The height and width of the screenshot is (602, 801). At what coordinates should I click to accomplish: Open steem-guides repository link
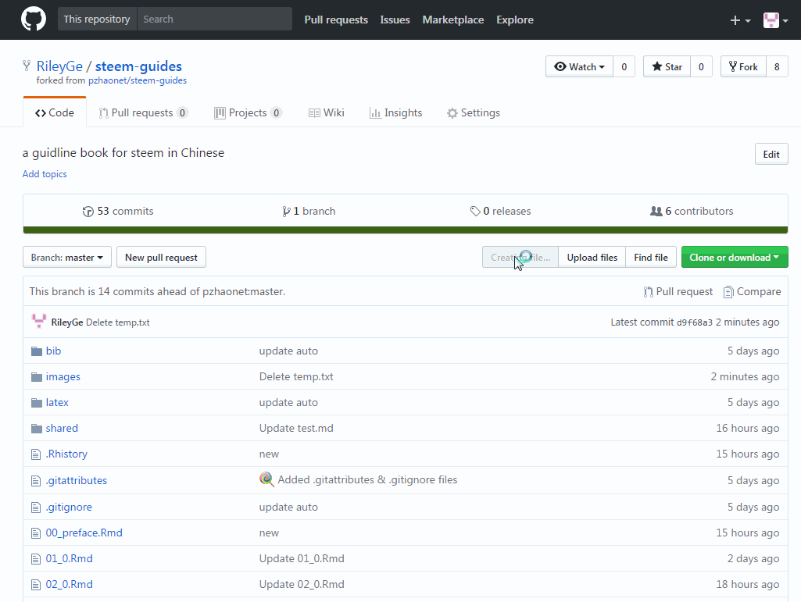[138, 66]
